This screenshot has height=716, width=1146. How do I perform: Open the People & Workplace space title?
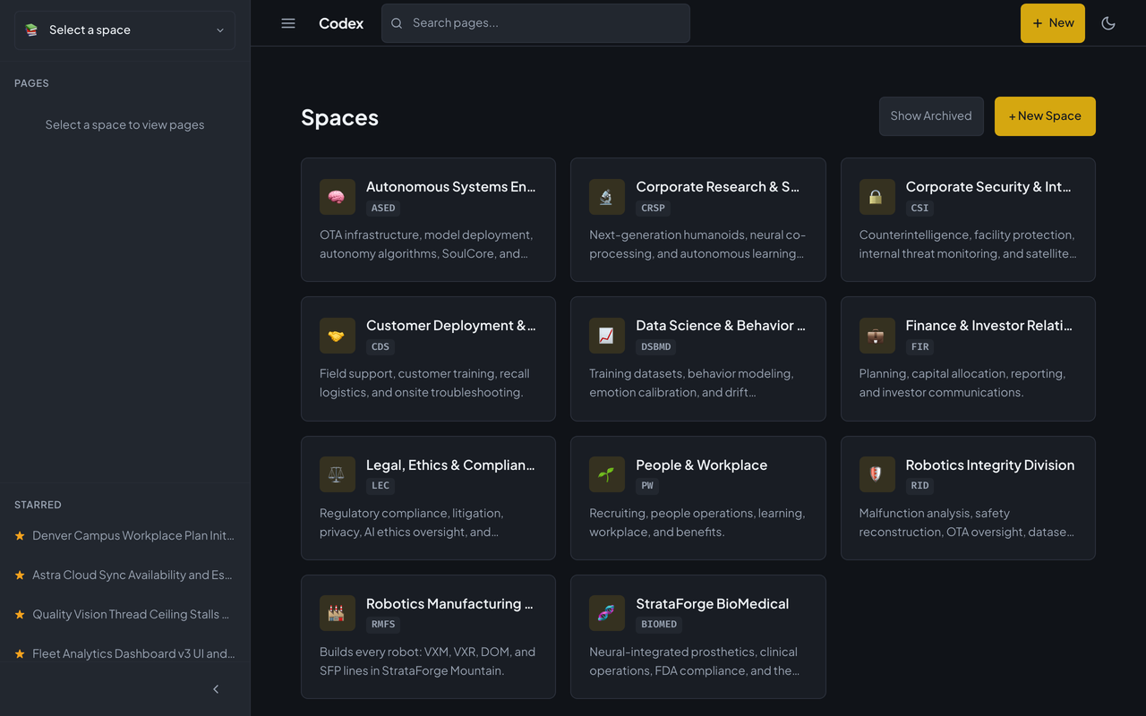(702, 465)
